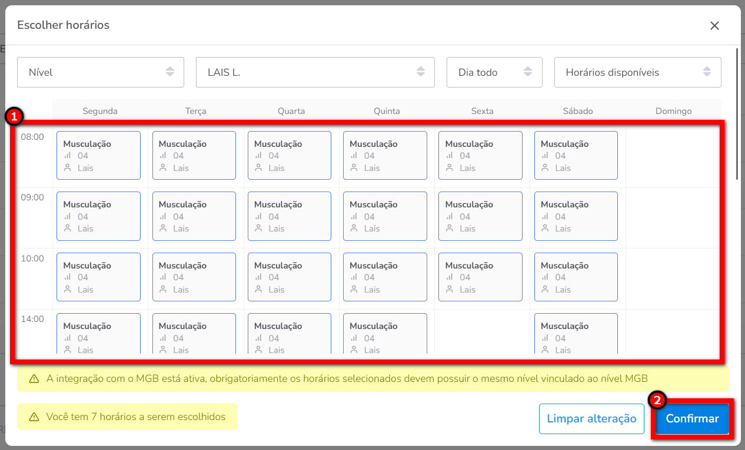
Task: Click the Limpar alteração button
Action: point(591,419)
